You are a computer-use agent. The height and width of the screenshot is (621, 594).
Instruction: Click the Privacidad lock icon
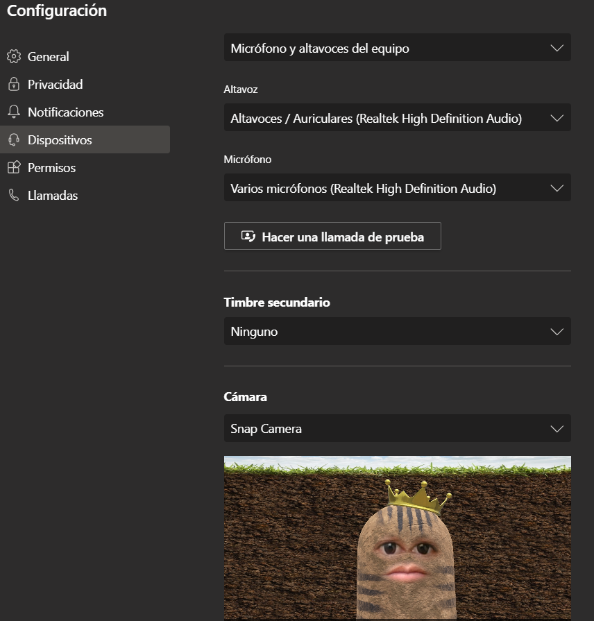pos(14,84)
